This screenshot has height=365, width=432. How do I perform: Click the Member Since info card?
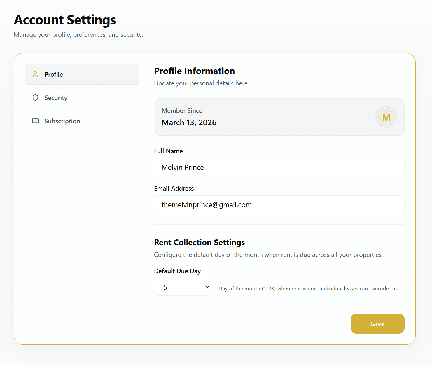tap(279, 117)
